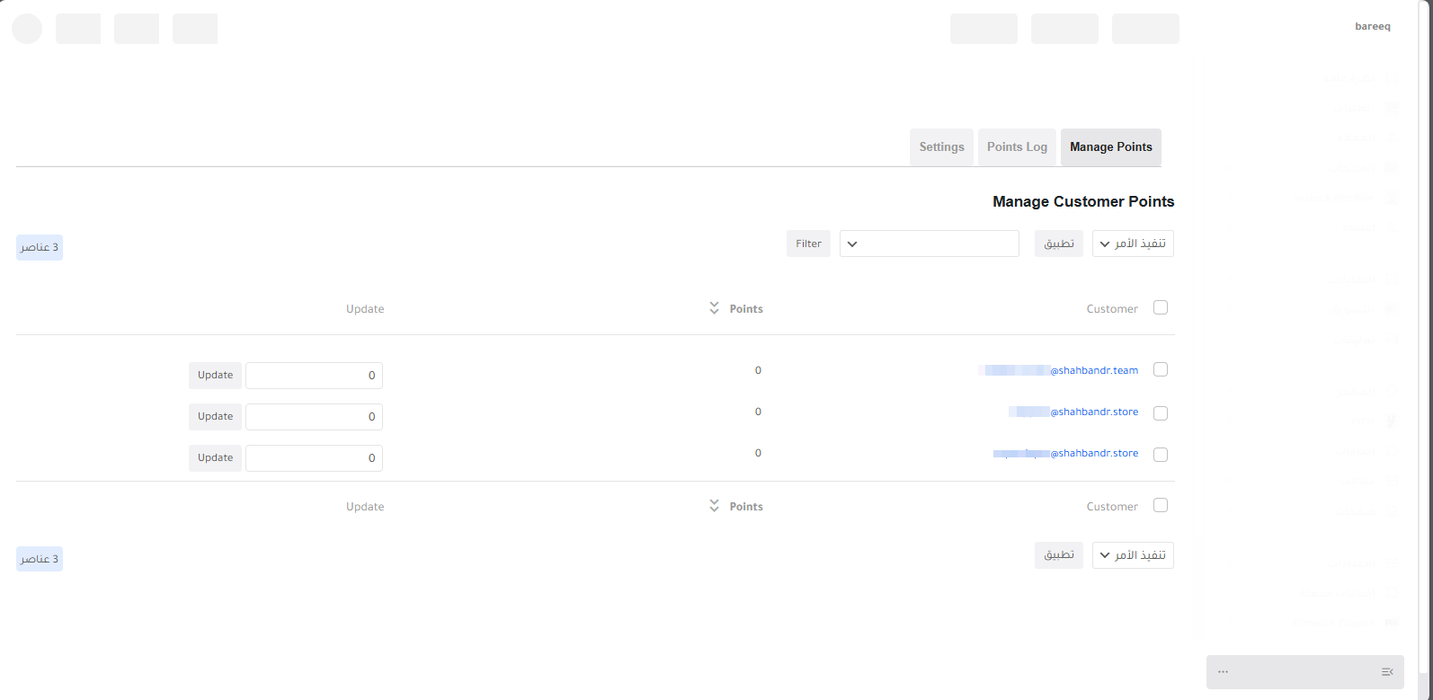Open the Points Log tab
The height and width of the screenshot is (700, 1433).
pyautogui.click(x=1017, y=147)
